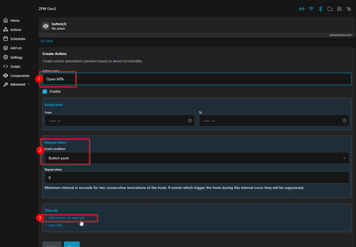This screenshot has height=247, width=356.
Task: Click the Wi-Fi status icon
Action: click(x=311, y=9)
